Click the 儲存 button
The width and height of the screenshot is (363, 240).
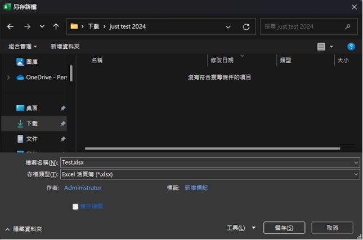coord(284,228)
